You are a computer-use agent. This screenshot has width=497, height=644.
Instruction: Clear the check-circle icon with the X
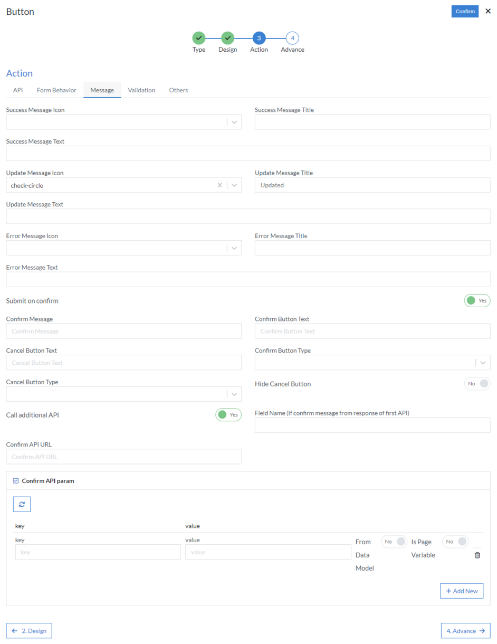[220, 185]
